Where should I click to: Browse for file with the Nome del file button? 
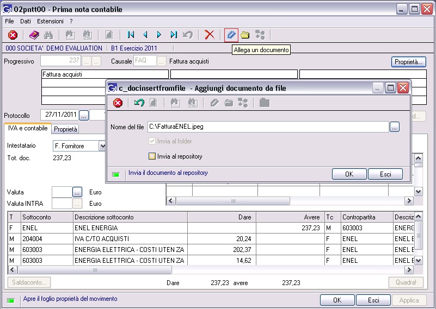[x=394, y=127]
